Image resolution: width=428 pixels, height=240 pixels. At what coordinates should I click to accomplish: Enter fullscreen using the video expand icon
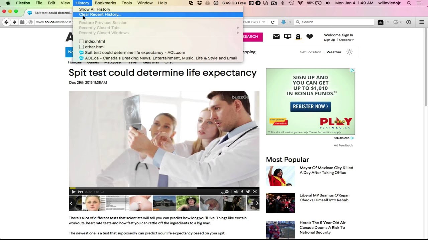tap(254, 192)
